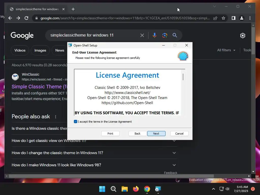
Task: Click the classicshell.net URL text
Action: point(127,93)
